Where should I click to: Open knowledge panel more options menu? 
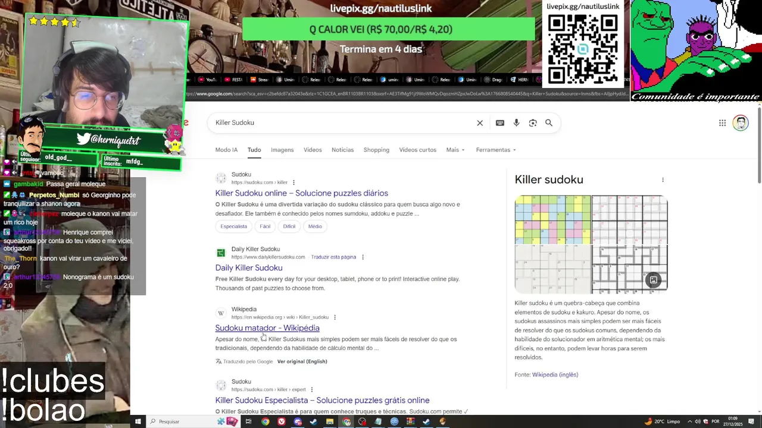pos(663,180)
